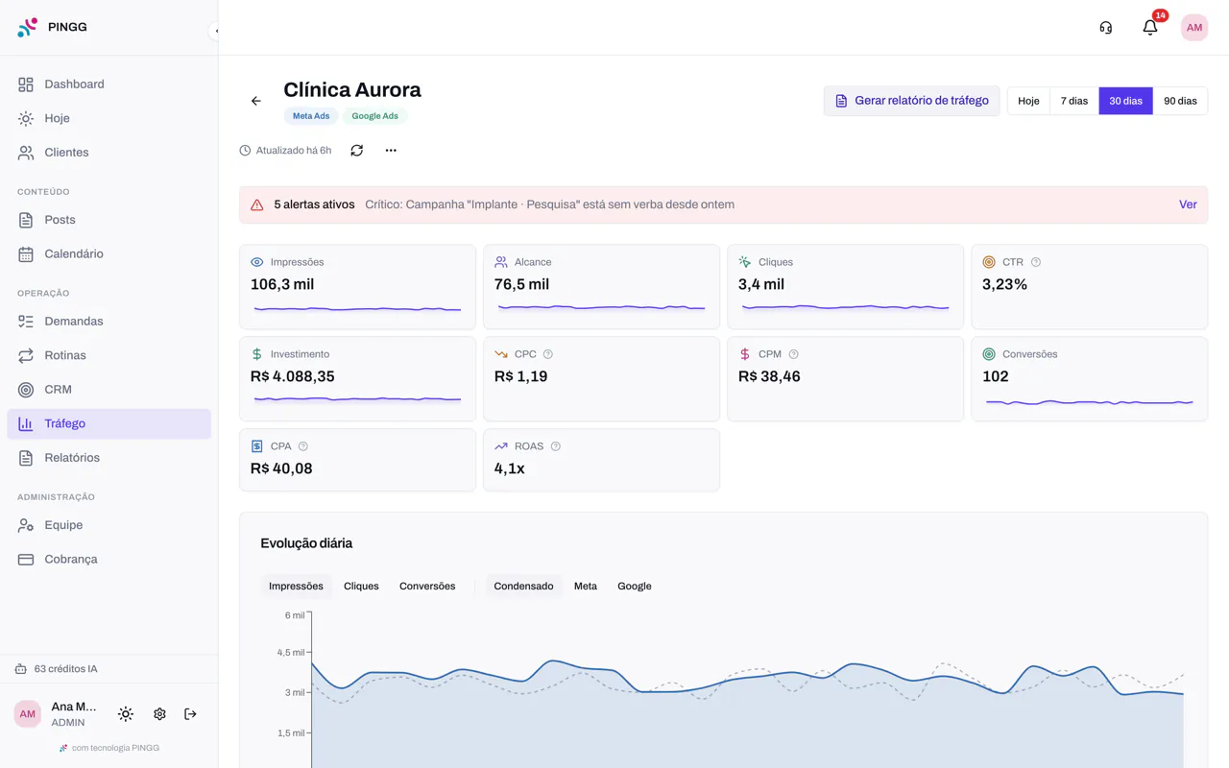Click Gerar relatório de tráfego button
This screenshot has height=768, width=1229.
[x=912, y=101]
